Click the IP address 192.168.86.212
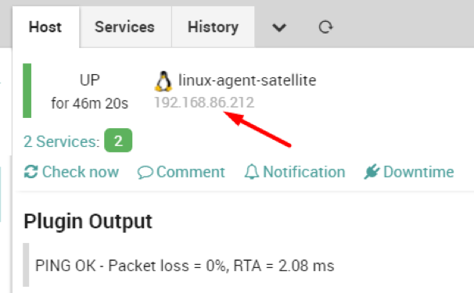The image size is (474, 293). pos(204,102)
